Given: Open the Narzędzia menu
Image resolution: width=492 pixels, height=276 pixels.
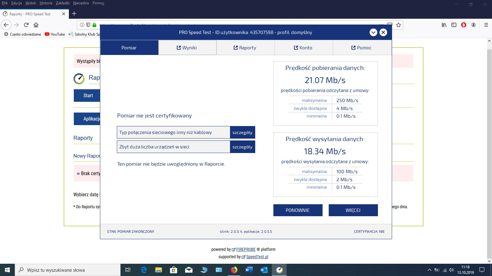Looking at the screenshot, I should (x=81, y=3).
